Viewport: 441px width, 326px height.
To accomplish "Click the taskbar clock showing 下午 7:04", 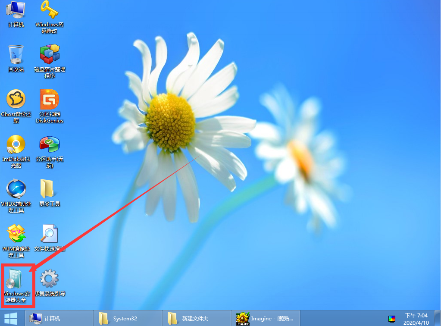I will (416, 319).
